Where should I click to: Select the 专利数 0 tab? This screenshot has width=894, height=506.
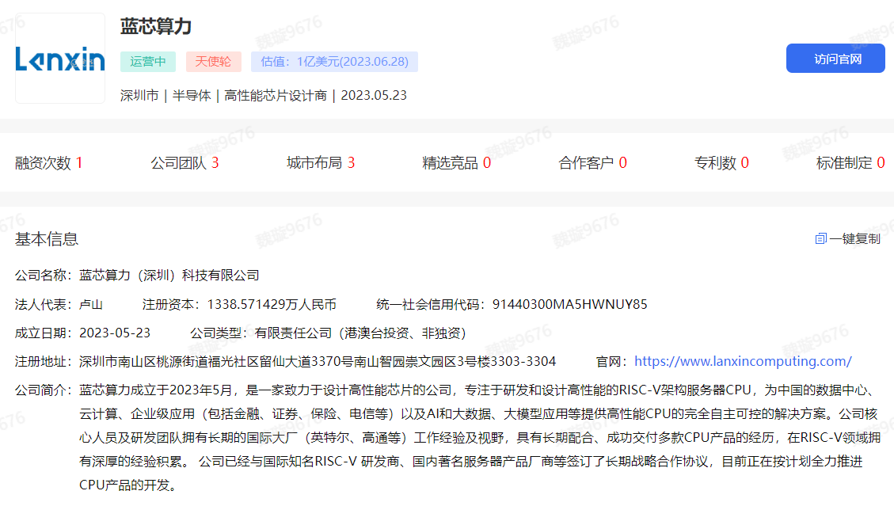(x=721, y=163)
